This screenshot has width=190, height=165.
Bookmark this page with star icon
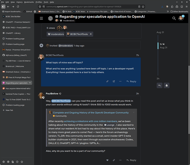coord(143,7)
